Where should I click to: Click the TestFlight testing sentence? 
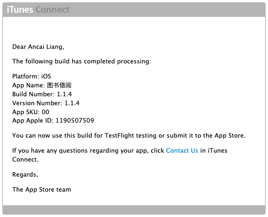pos(129,136)
